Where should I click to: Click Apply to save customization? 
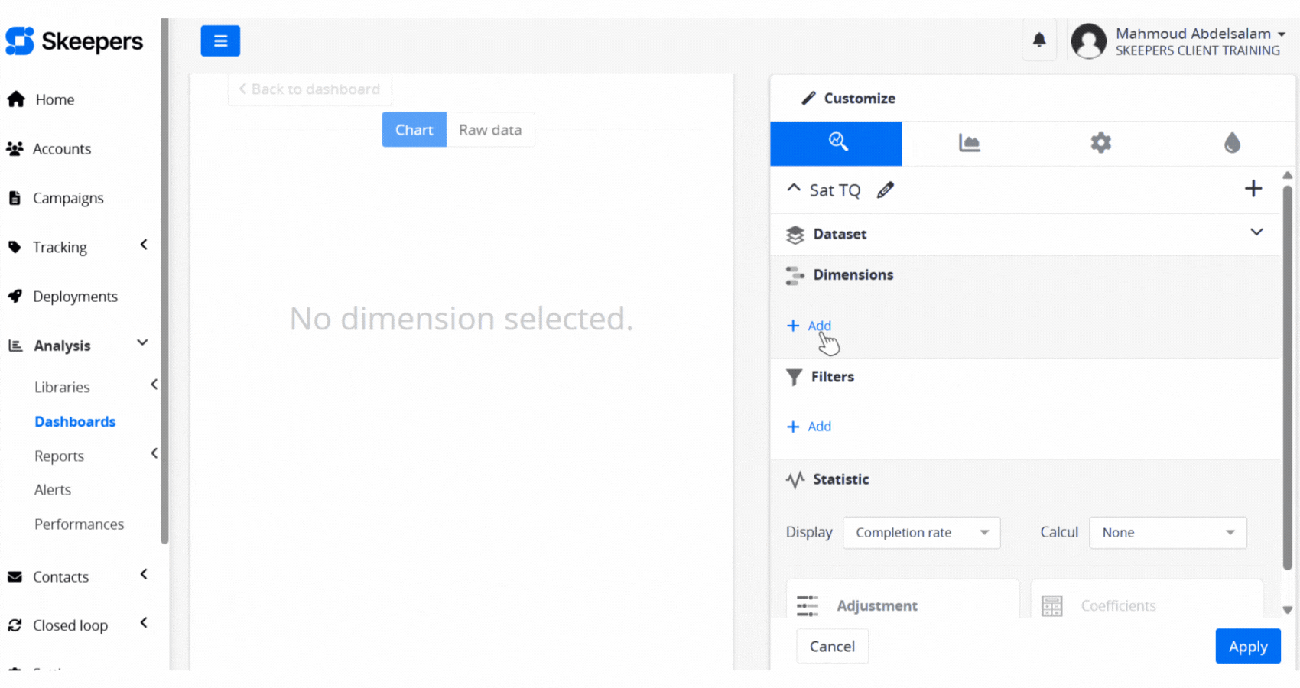point(1247,647)
